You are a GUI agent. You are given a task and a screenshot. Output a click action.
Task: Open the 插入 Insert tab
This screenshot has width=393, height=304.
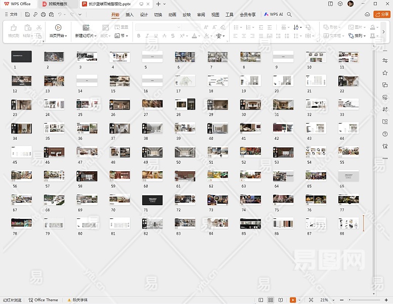point(129,15)
